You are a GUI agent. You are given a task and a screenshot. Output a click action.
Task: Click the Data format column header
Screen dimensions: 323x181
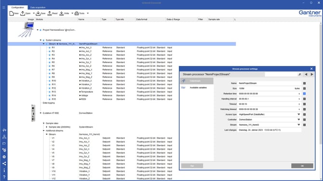point(150,19)
